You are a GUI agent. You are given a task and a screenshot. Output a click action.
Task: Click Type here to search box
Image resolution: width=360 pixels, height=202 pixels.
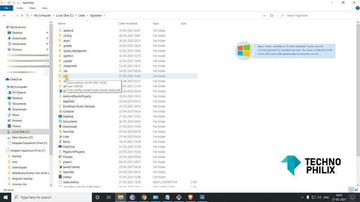[x=51, y=197]
